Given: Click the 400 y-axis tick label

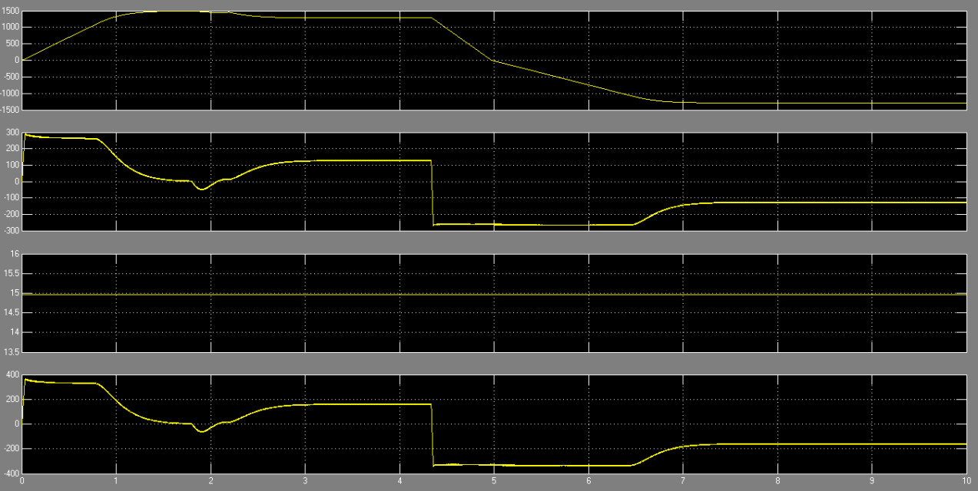Looking at the screenshot, I should [12, 375].
